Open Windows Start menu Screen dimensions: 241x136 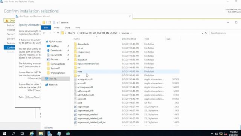[4, 133]
